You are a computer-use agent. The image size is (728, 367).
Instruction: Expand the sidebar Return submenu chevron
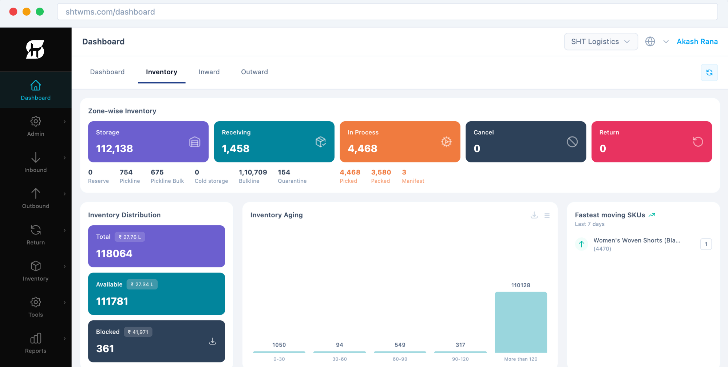[x=65, y=230]
